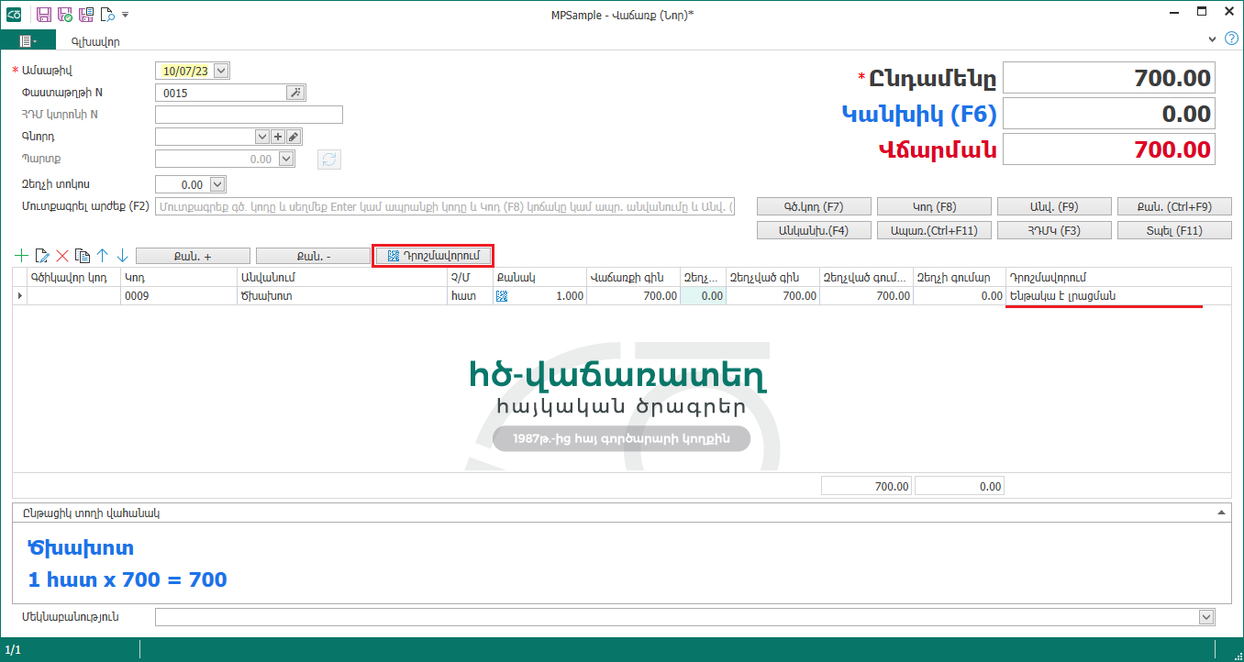Click the Դրոշմավորում button
The image size is (1244, 662).
click(434, 256)
